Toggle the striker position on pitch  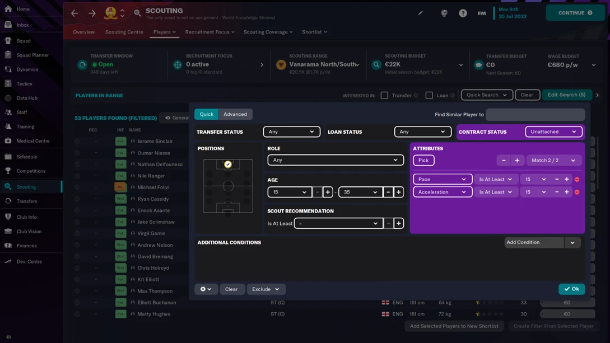click(228, 165)
